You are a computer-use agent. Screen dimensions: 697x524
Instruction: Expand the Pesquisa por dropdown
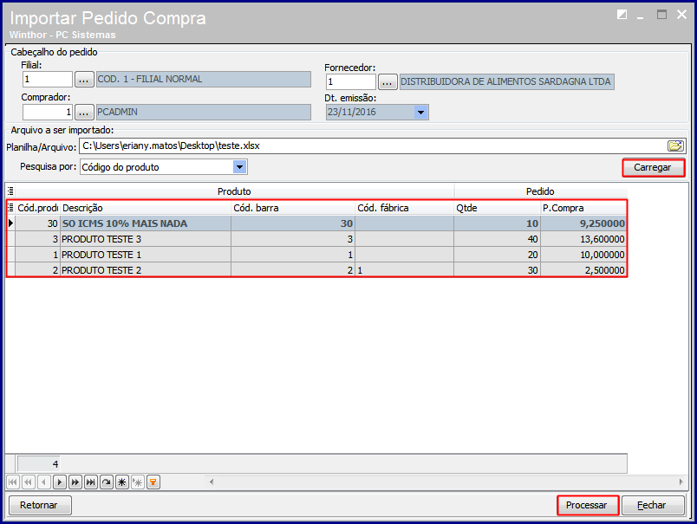tap(240, 167)
